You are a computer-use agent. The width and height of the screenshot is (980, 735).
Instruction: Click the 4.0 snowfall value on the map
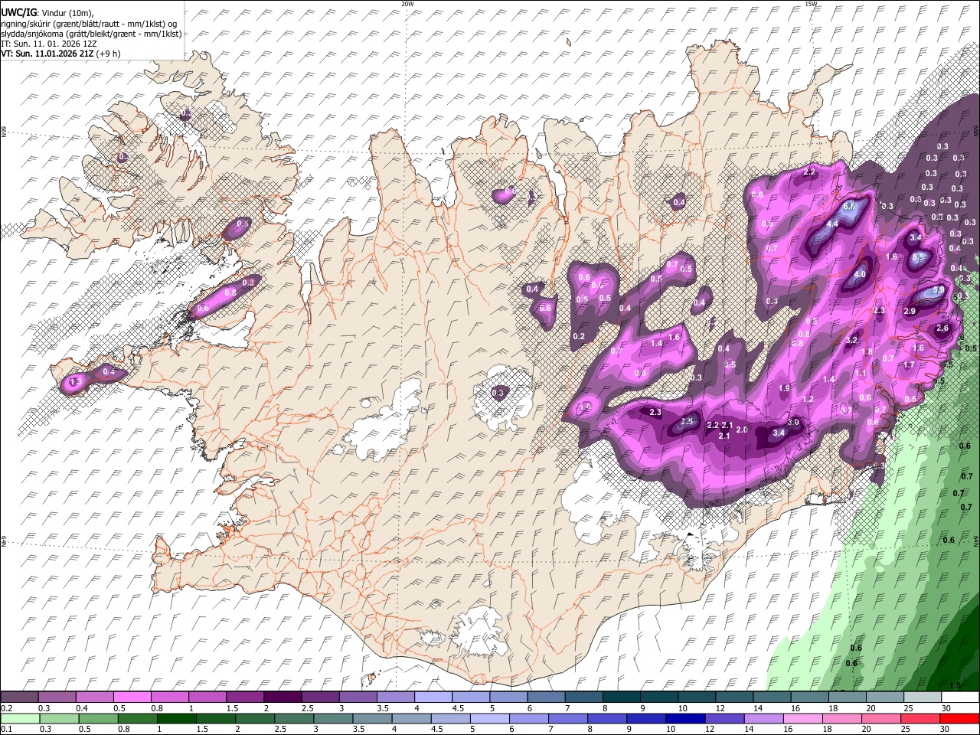(x=860, y=275)
